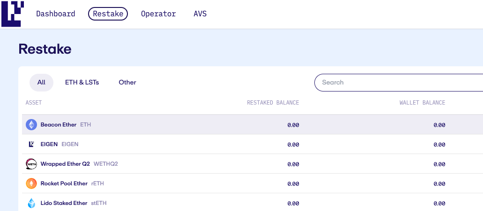483x211 pixels.
Task: Sort by Restaked Balance column header
Action: [x=273, y=103]
